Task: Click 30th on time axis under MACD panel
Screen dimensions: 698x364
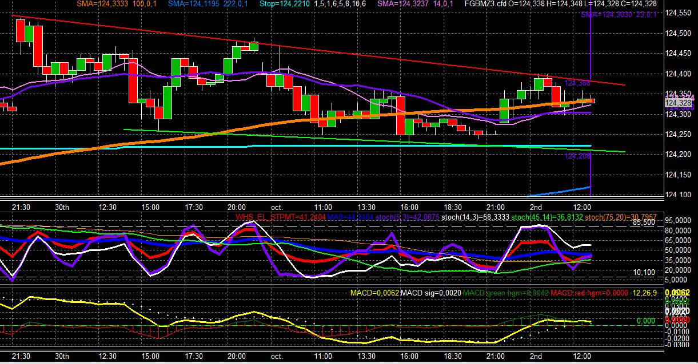Action: click(62, 355)
